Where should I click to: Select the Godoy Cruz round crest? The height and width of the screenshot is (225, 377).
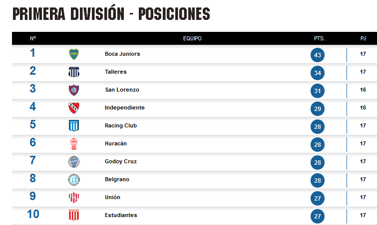(74, 162)
